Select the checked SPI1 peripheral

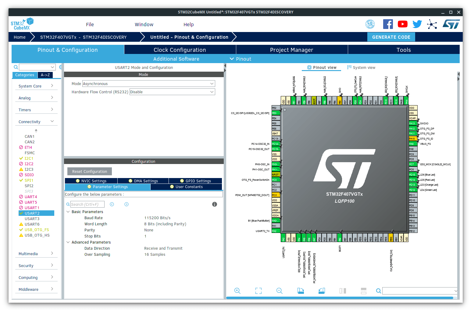click(29, 180)
